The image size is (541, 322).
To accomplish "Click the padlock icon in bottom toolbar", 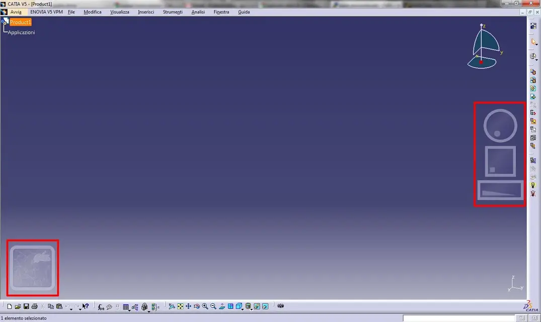I will [144, 306].
